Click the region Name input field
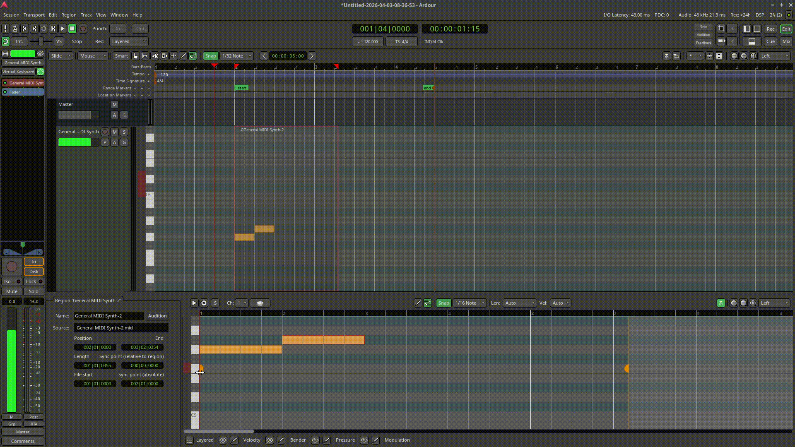 point(109,316)
